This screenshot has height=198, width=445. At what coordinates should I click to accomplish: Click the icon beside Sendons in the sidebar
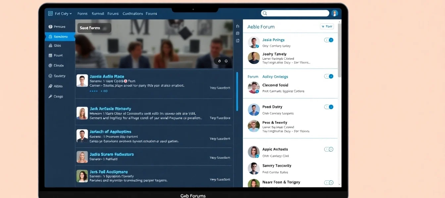(x=50, y=37)
